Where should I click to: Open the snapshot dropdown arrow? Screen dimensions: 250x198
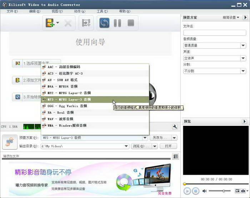(247, 190)
